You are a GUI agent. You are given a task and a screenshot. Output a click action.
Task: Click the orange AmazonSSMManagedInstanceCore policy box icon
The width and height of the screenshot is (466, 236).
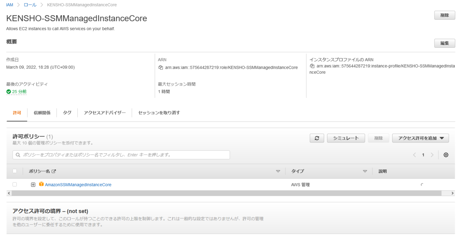pyautogui.click(x=41, y=184)
